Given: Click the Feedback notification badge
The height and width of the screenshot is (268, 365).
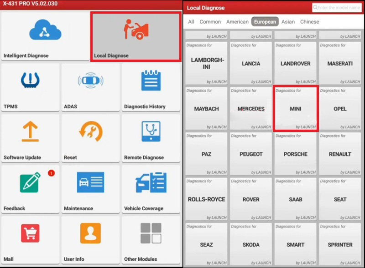Looking at the screenshot, I should point(51,173).
